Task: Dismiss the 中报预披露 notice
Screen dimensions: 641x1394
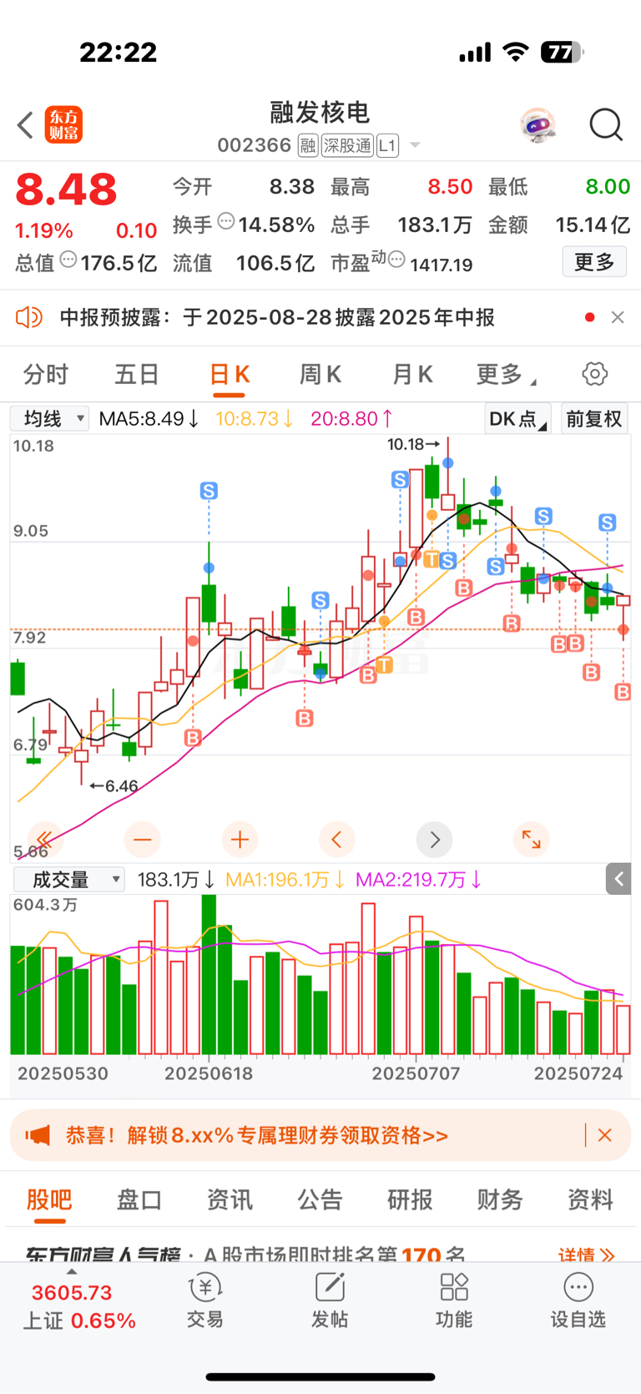Action: (x=618, y=317)
